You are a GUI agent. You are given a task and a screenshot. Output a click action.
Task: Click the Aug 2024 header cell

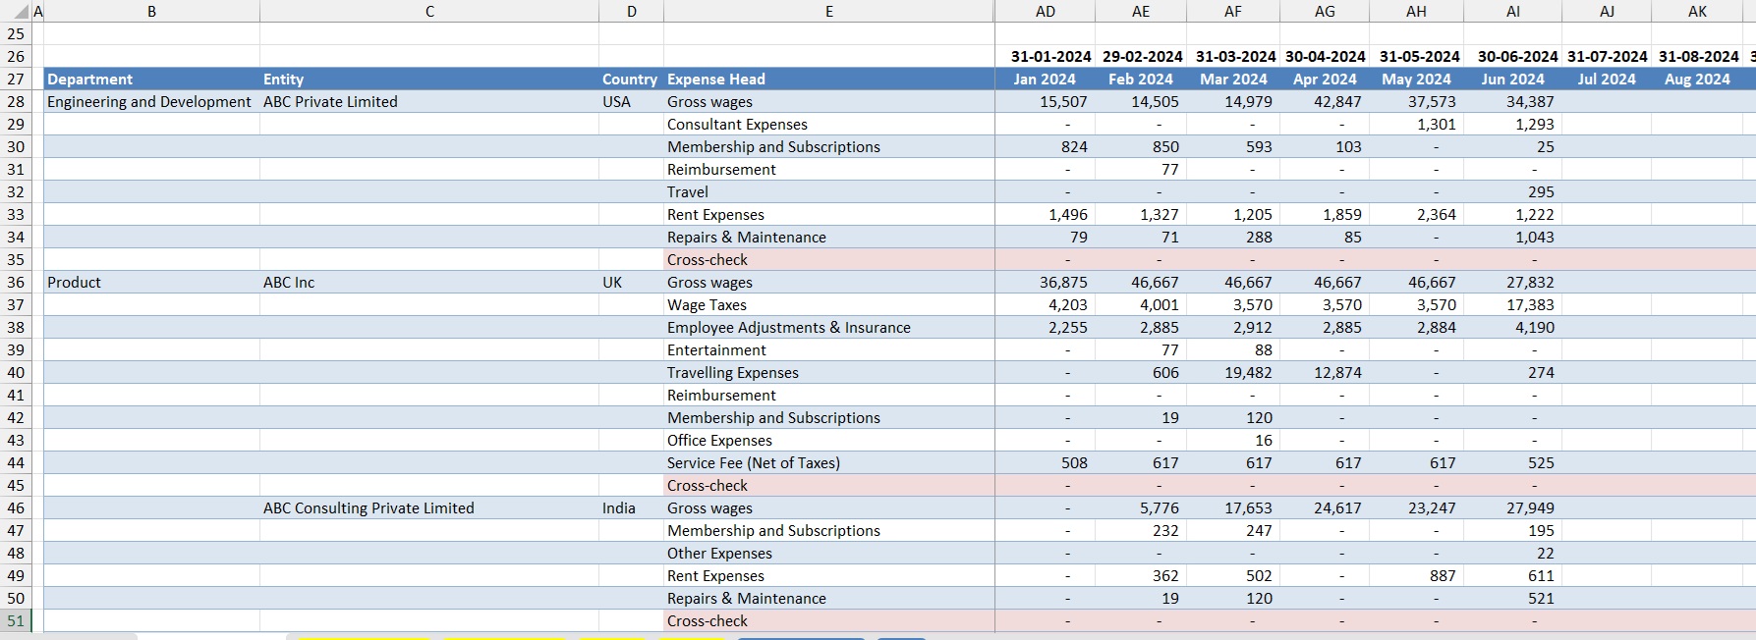[x=1697, y=80]
